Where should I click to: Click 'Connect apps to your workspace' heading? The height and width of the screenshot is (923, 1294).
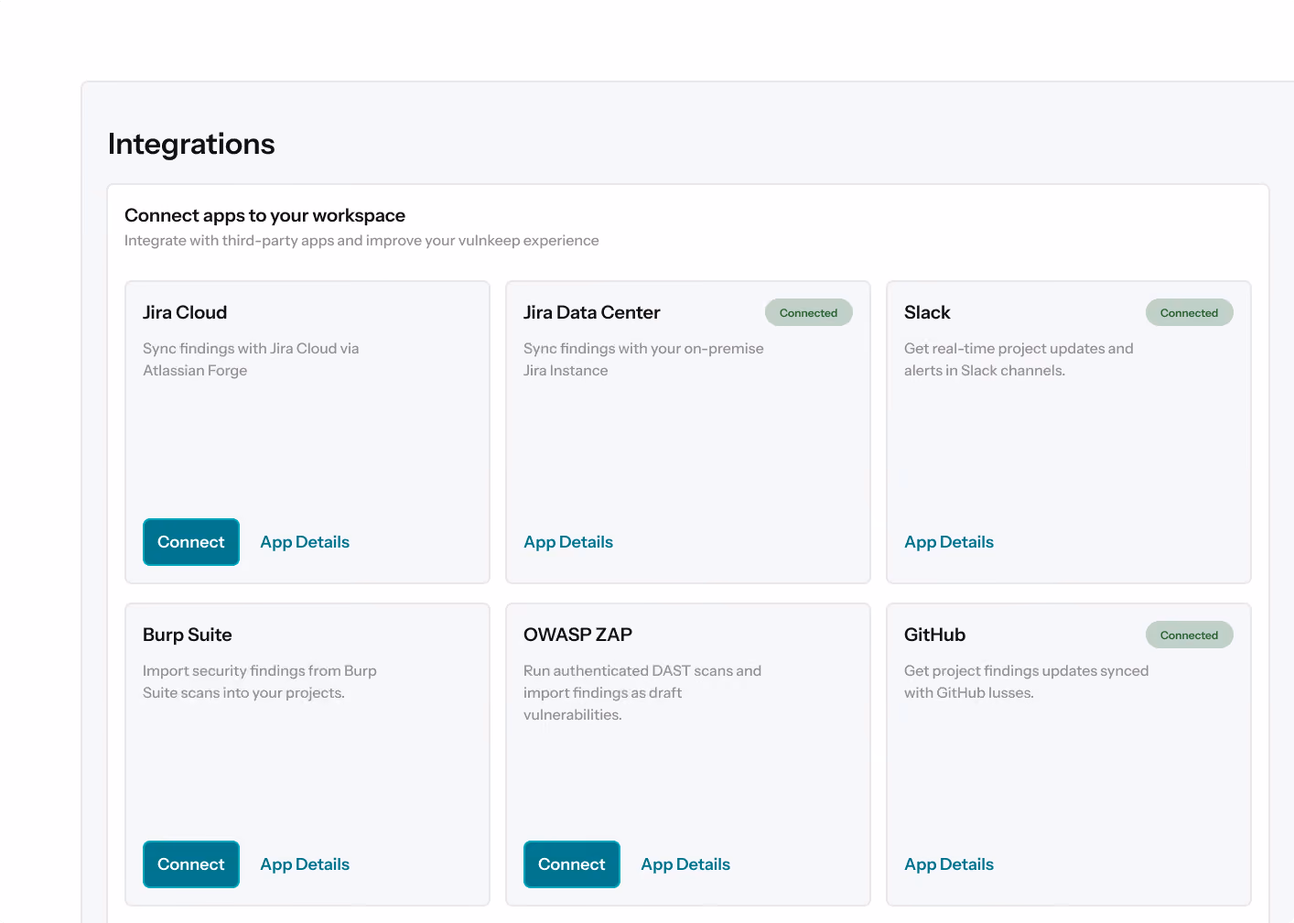click(264, 215)
